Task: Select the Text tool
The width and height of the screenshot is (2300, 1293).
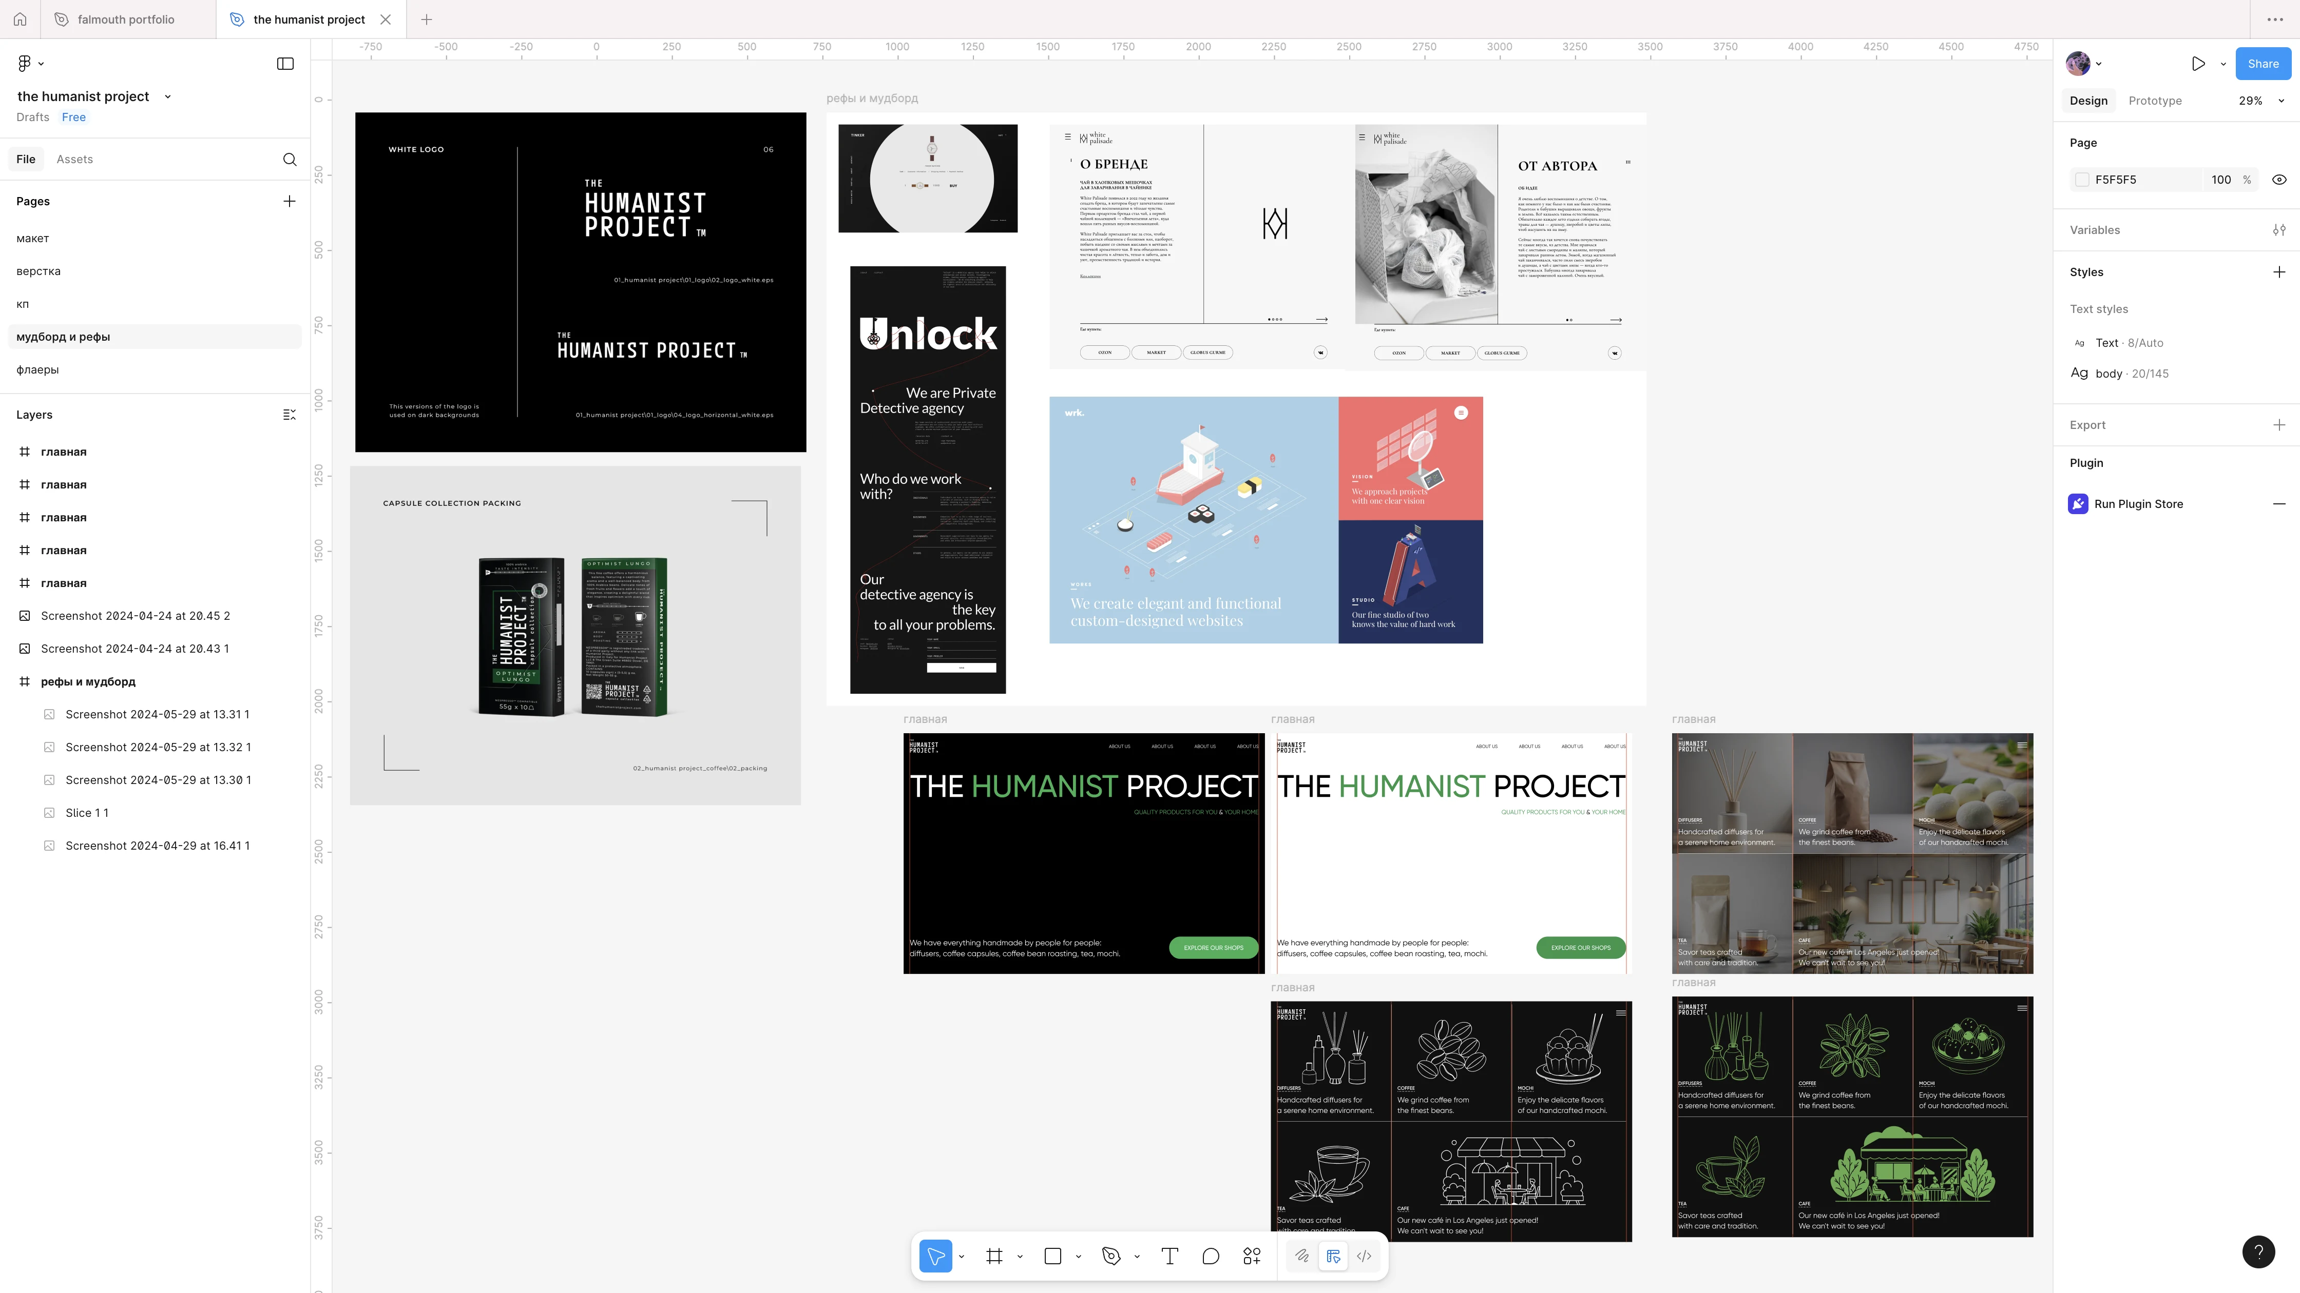Action: coord(1170,1256)
